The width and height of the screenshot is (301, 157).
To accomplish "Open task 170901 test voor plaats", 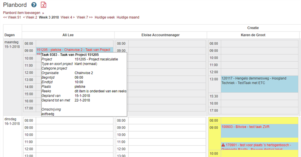I will (x=260, y=146).
